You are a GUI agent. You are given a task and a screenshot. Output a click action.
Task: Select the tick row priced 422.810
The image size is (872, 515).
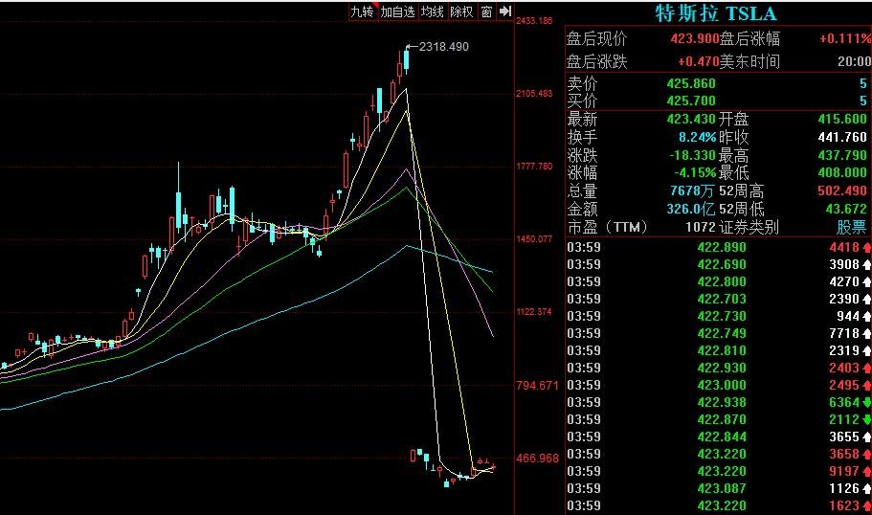(x=719, y=350)
